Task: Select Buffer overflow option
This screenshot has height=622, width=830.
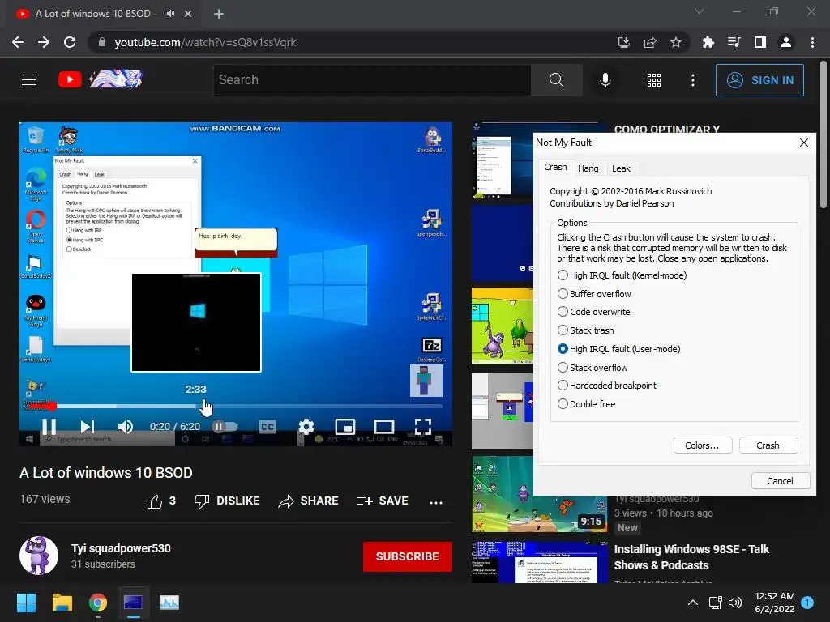Action: click(x=594, y=293)
